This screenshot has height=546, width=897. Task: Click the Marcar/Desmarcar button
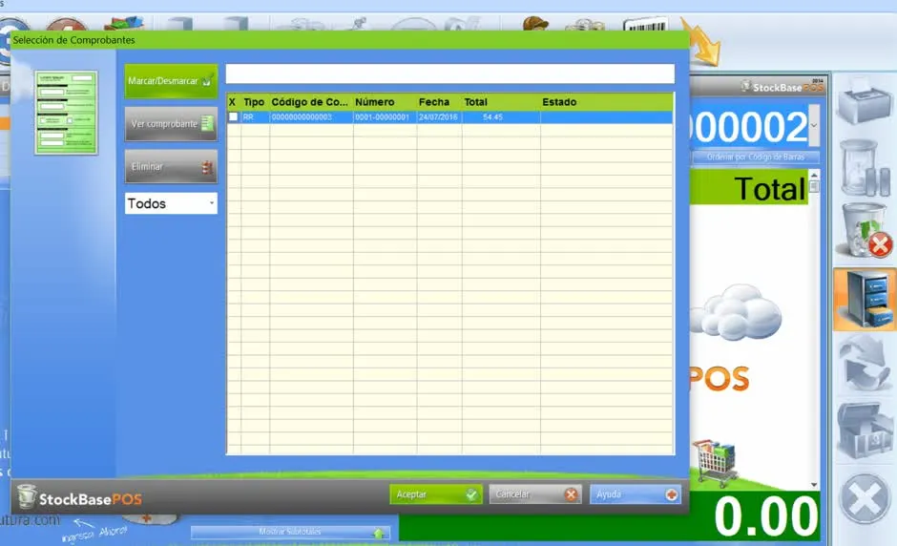(171, 81)
